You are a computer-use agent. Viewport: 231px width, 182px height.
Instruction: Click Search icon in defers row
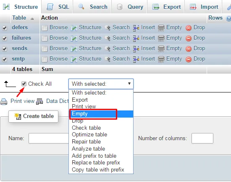(x=108, y=28)
